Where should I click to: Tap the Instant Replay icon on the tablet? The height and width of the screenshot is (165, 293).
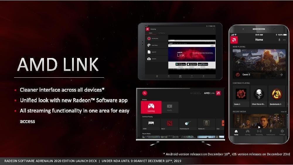(x=149, y=45)
